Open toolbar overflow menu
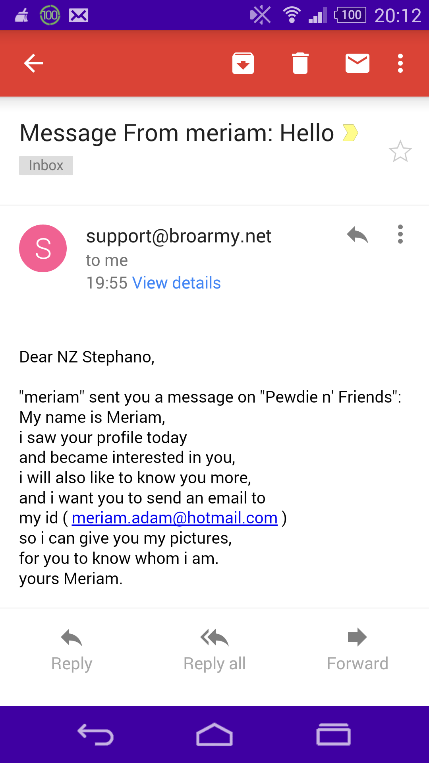The image size is (429, 763). point(400,63)
